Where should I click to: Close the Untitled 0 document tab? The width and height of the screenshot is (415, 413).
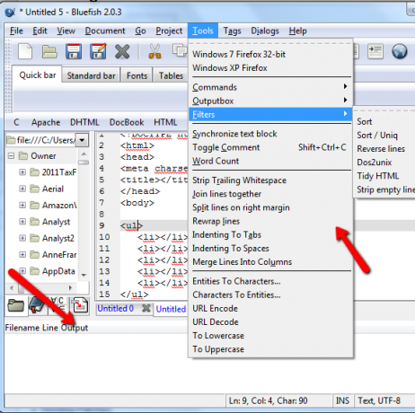(146, 308)
